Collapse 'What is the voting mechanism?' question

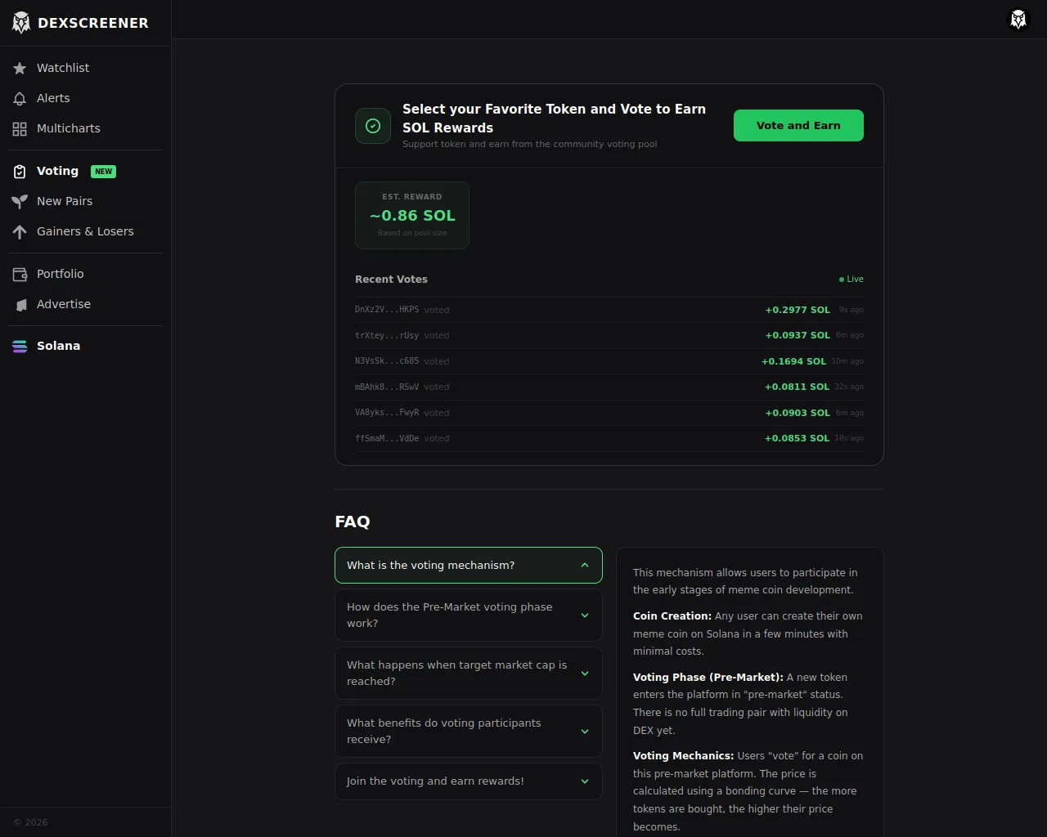(469, 565)
